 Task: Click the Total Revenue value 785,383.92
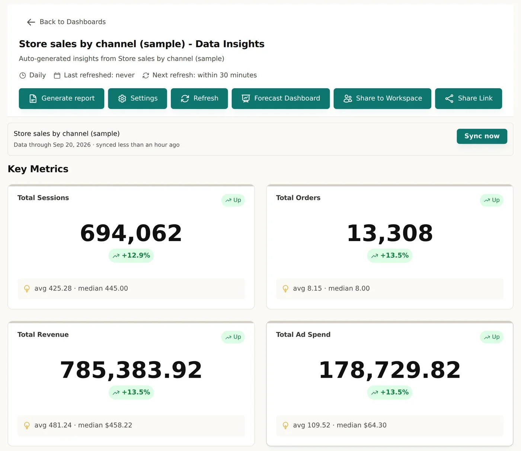pyautogui.click(x=131, y=370)
